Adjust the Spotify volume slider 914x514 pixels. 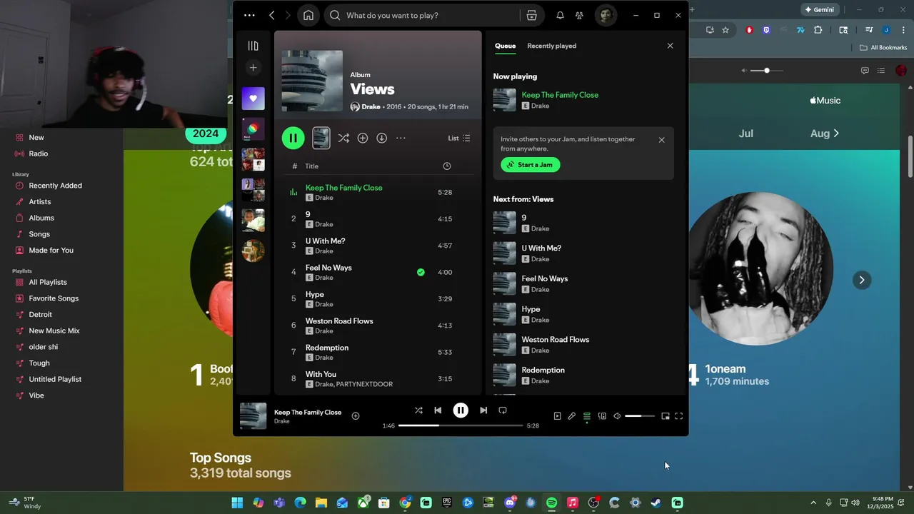(x=640, y=416)
